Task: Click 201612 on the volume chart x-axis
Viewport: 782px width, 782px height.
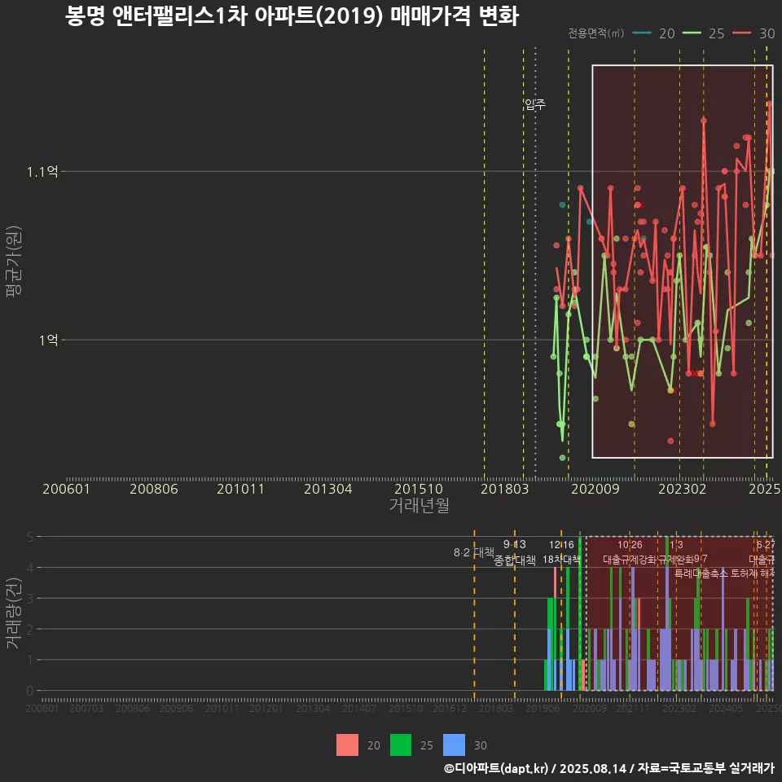Action: (450, 708)
